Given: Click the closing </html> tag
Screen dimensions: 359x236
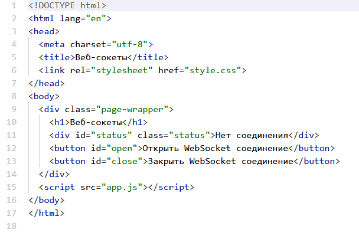Looking at the screenshot, I should click(46, 213).
